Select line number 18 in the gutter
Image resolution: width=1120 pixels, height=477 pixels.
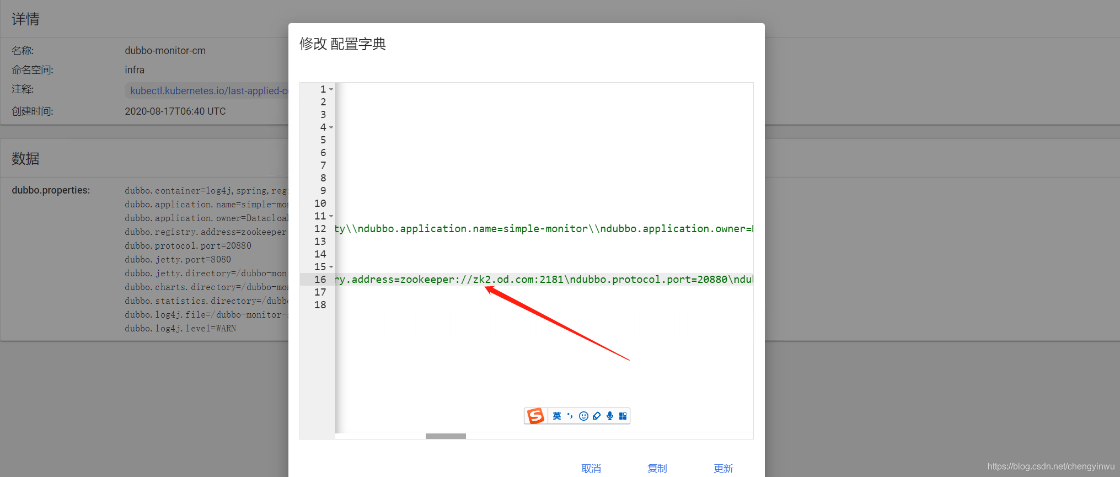pyautogui.click(x=320, y=305)
